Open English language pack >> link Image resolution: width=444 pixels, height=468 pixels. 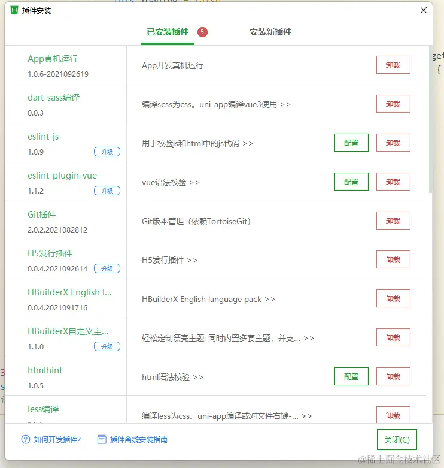click(270, 300)
